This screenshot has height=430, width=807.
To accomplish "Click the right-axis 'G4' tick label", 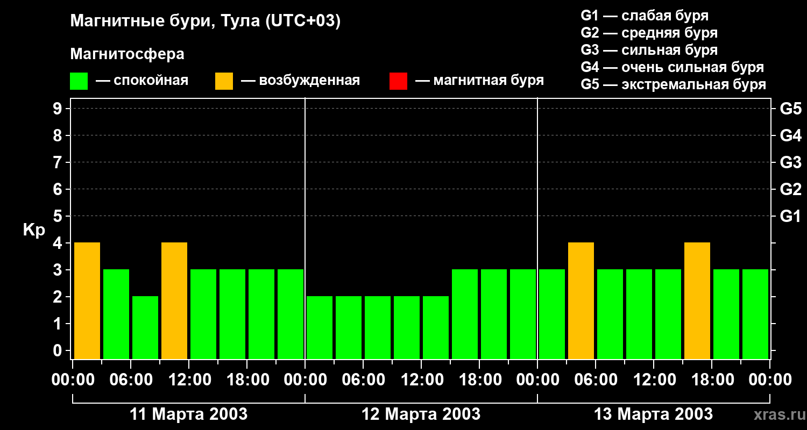I will point(790,135).
